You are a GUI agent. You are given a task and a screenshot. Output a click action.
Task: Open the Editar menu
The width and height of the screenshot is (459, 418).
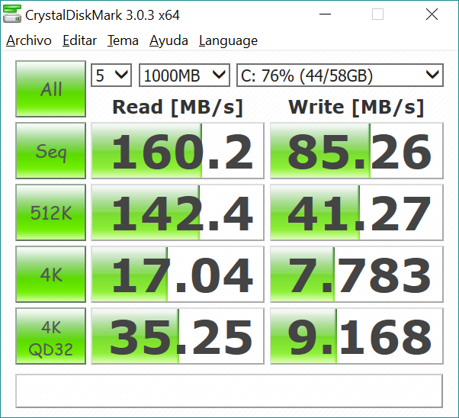coord(79,40)
